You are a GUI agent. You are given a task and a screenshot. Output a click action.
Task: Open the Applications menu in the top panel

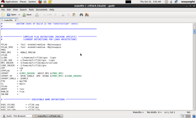tap(12, 2)
